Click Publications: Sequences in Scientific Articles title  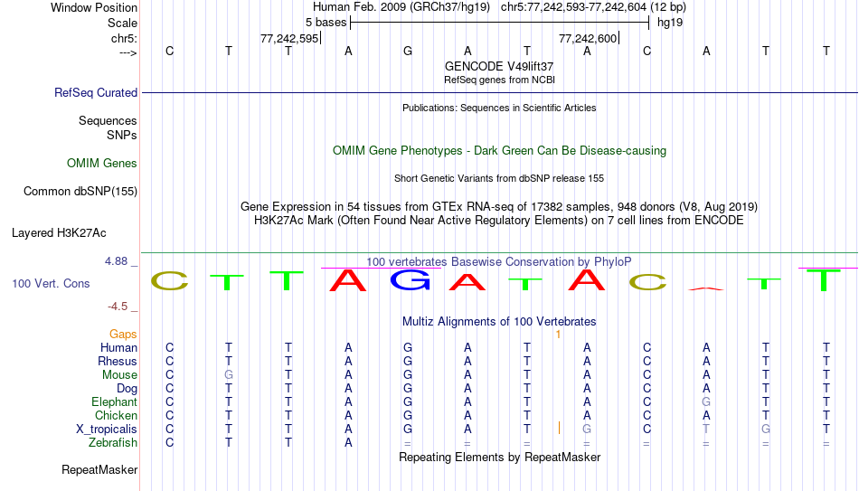click(499, 108)
